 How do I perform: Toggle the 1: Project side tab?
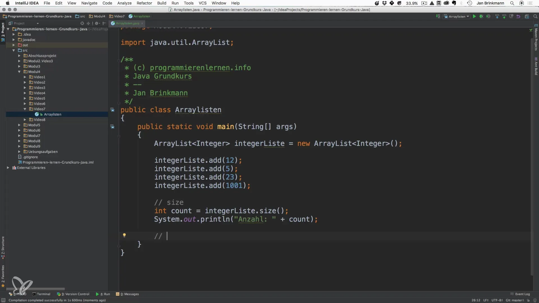pos(3,32)
